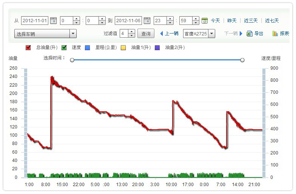Click the left arrow for previous vehicle

[162, 34]
